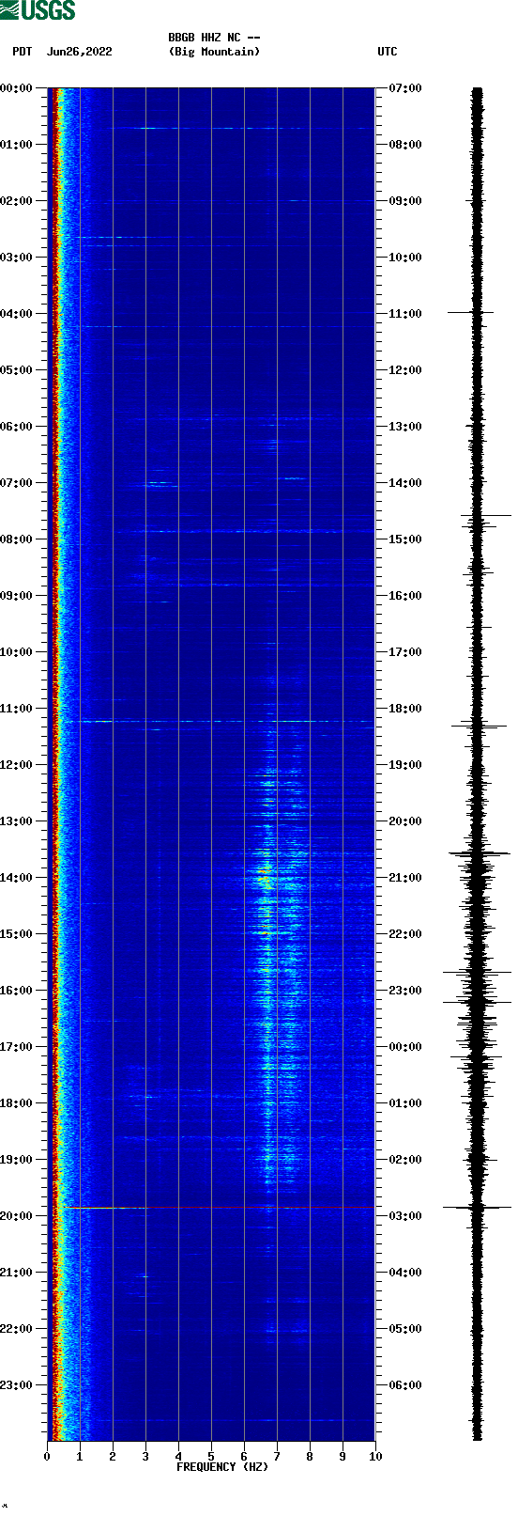Image resolution: width=518 pixels, height=1516 pixels.
Task: Click the 07:00 UTC time label
Action: (405, 88)
